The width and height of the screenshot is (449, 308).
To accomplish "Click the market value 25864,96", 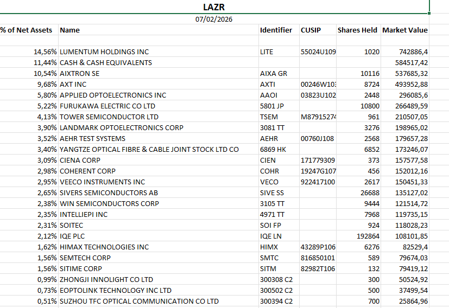I will point(405,301).
